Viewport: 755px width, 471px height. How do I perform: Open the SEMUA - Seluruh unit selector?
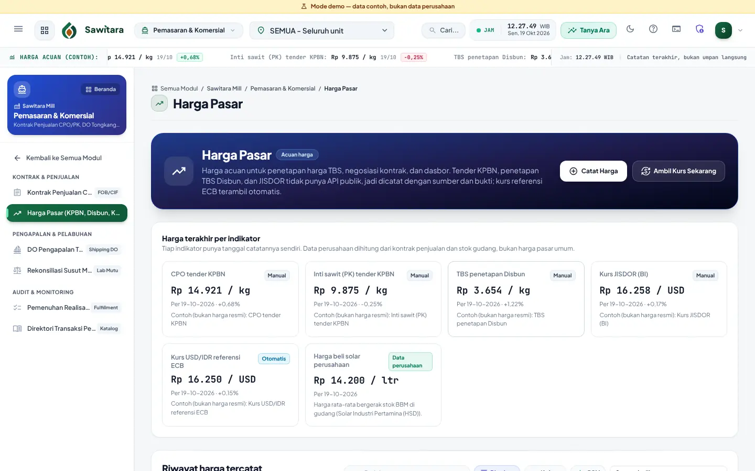[322, 30]
